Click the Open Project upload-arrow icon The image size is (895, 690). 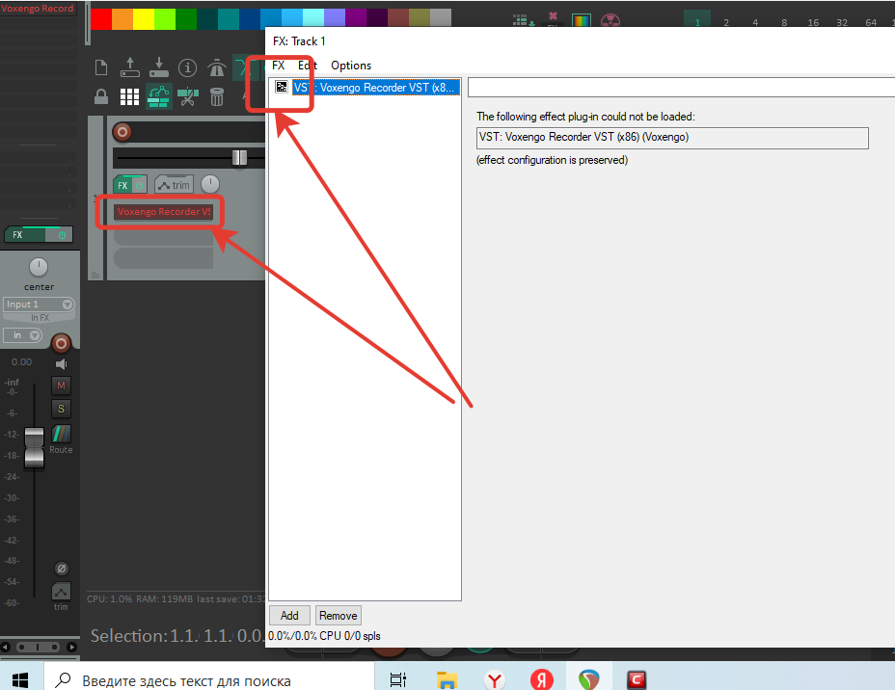point(130,67)
